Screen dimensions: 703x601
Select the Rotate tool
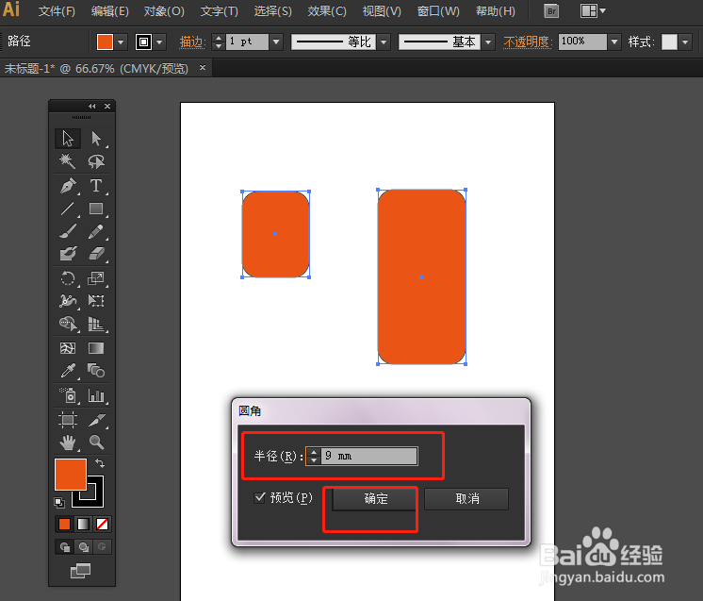[x=68, y=278]
